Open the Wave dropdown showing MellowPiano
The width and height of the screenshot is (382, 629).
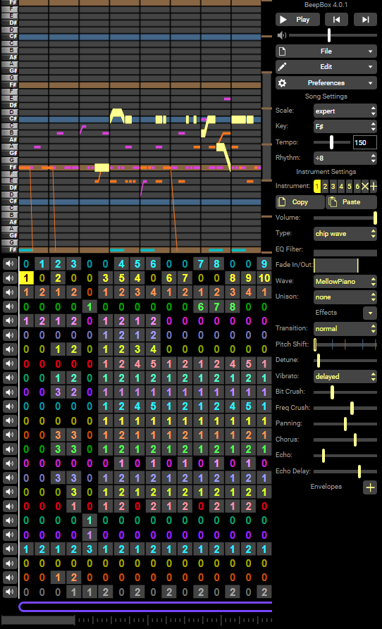[345, 282]
